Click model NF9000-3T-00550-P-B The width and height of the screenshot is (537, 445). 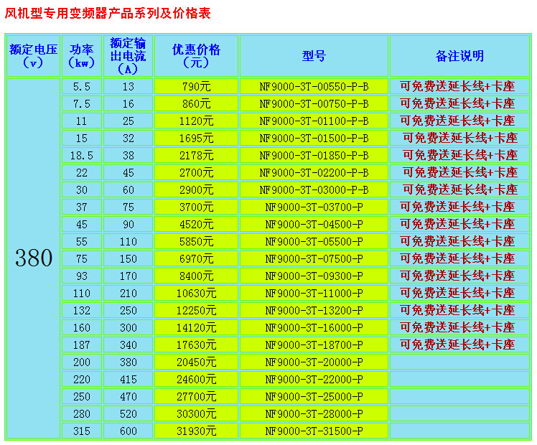point(314,86)
